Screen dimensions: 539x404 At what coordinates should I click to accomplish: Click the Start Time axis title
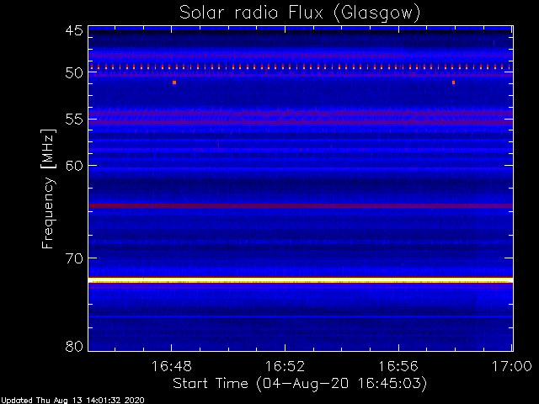pos(300,384)
